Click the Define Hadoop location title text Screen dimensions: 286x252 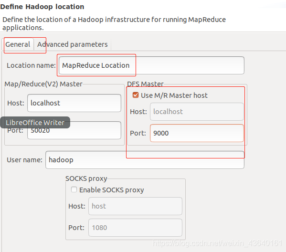pyautogui.click(x=42, y=7)
